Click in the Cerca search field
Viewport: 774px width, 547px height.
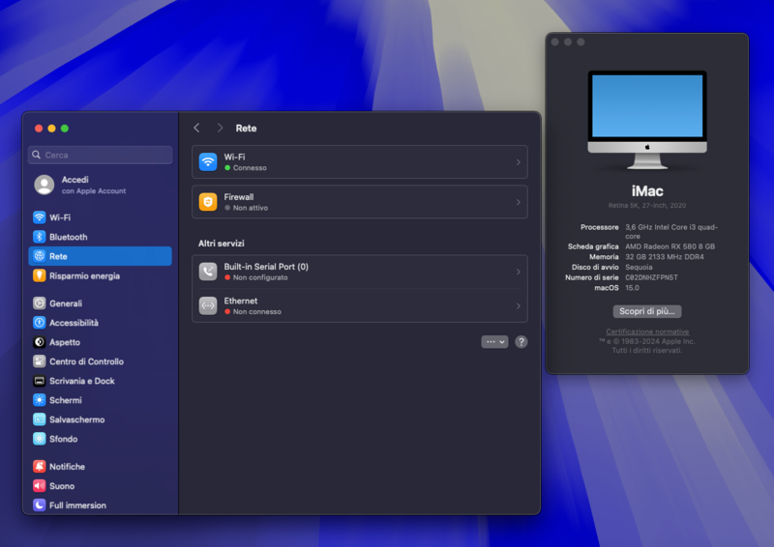click(x=101, y=155)
